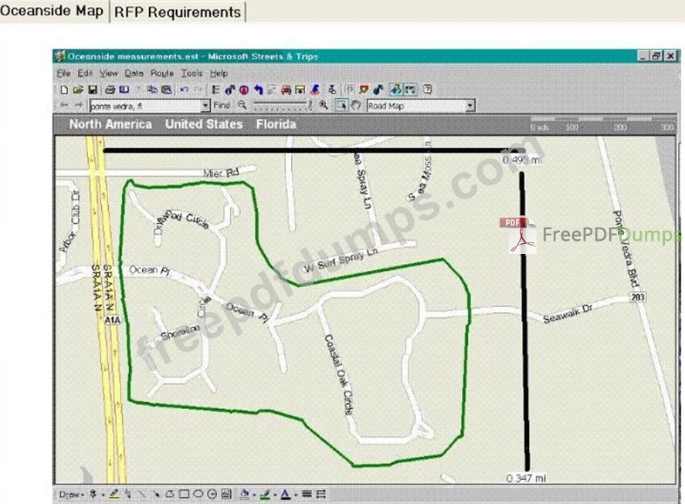Click the fill color paint bucket swatch

tap(244, 494)
